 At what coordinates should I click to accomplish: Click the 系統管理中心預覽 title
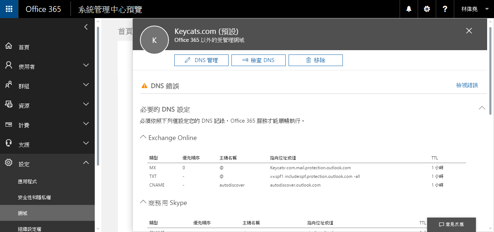pos(110,9)
